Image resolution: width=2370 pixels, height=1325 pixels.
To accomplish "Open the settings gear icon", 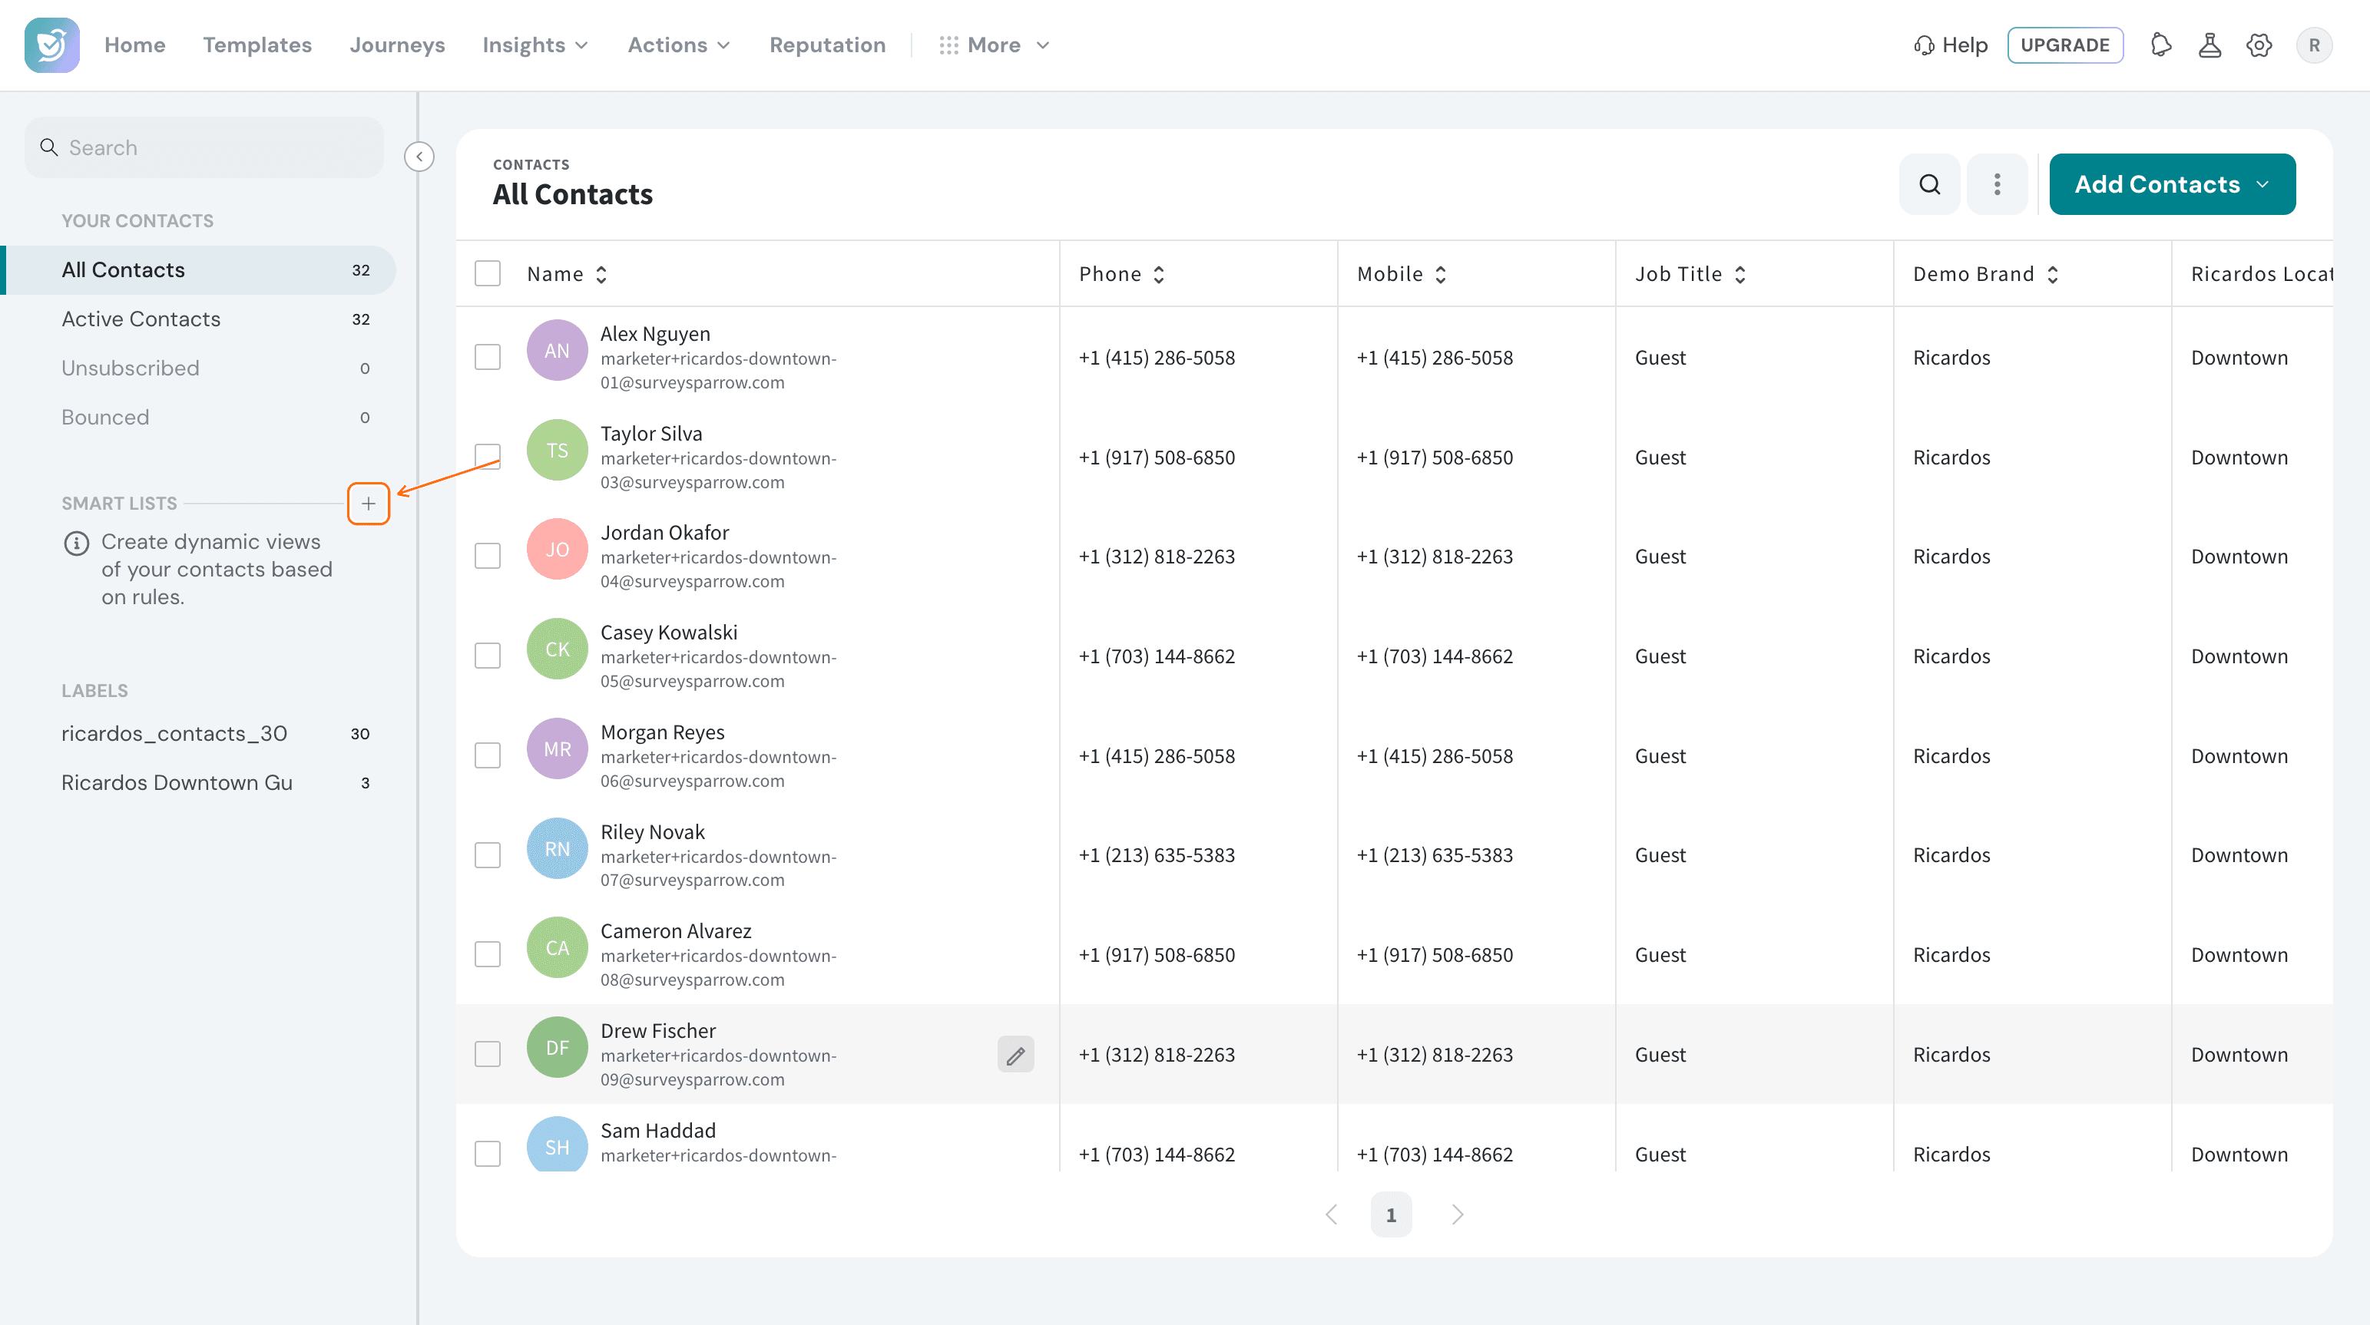I will 2259,45.
